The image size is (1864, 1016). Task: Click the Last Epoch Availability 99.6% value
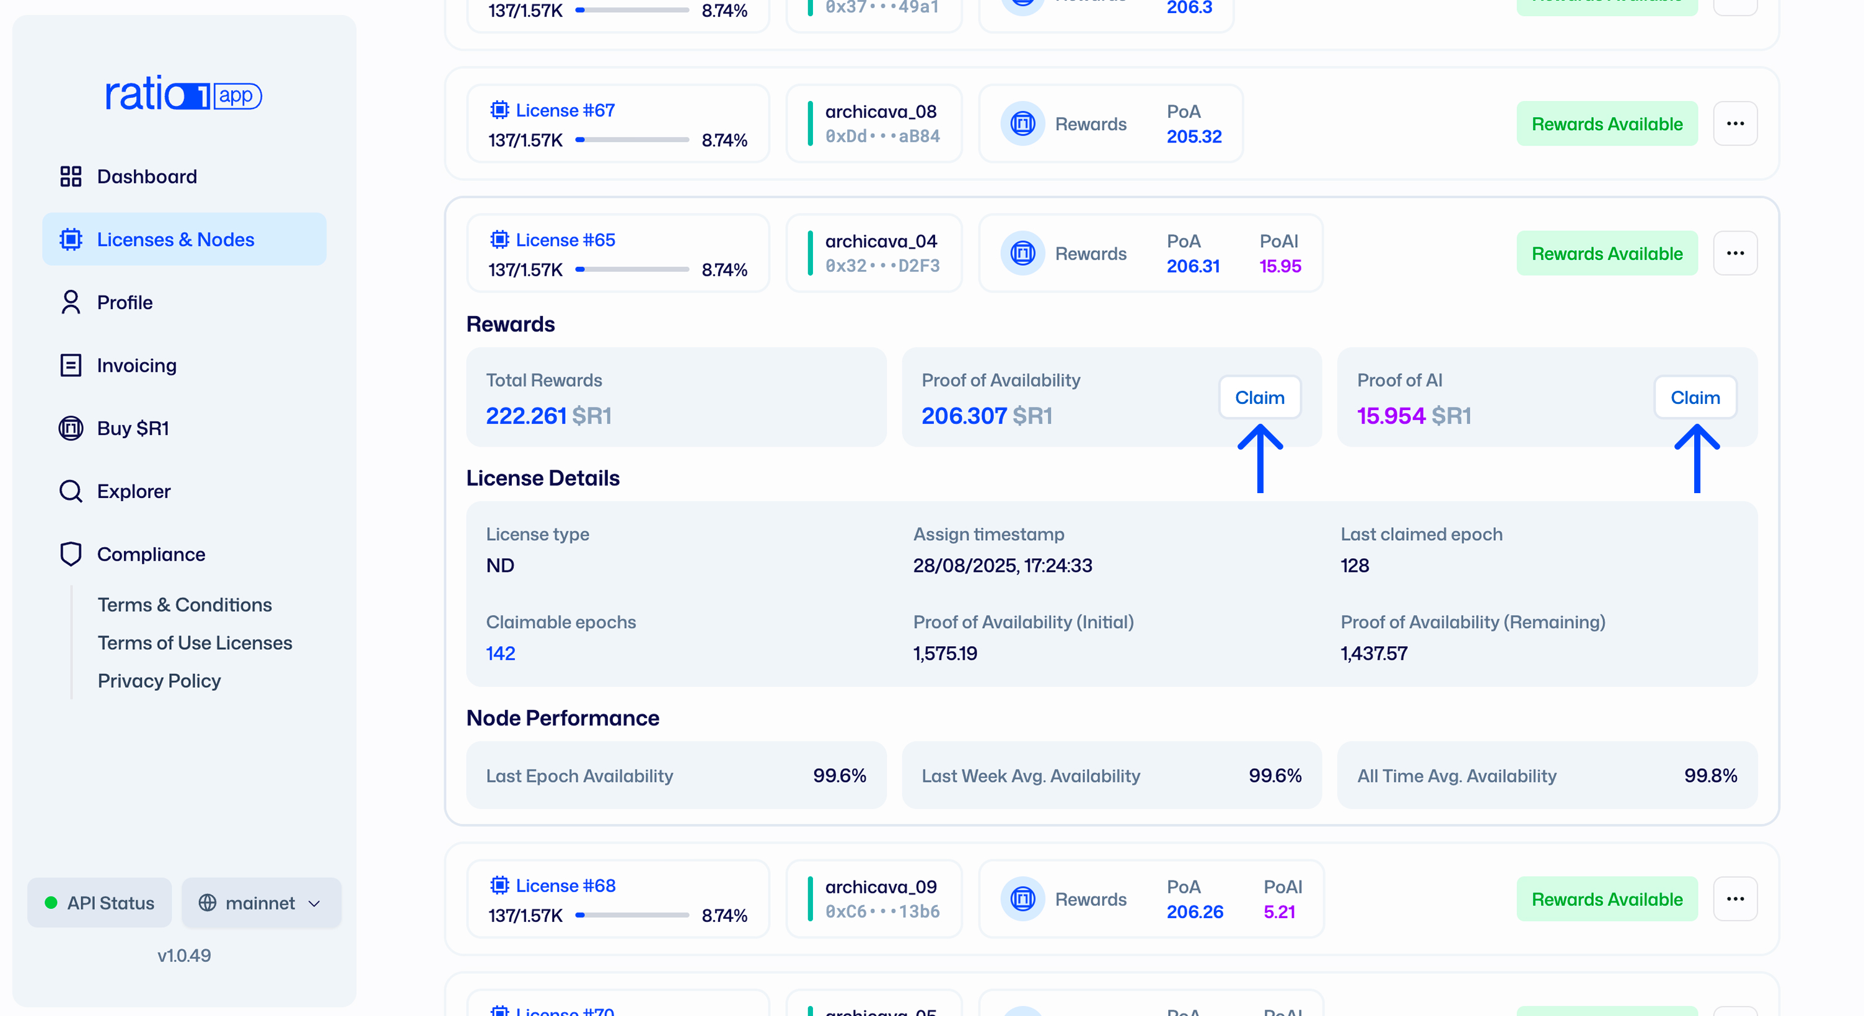tap(840, 775)
